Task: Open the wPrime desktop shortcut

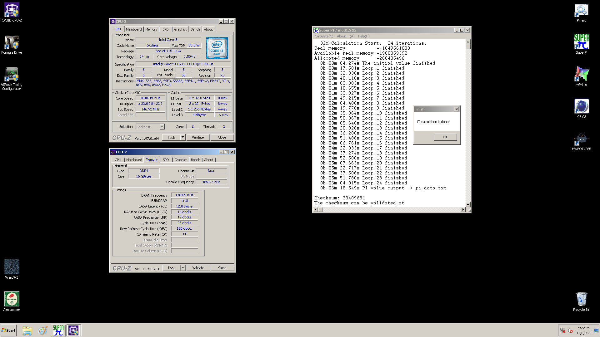Action: 581,77
